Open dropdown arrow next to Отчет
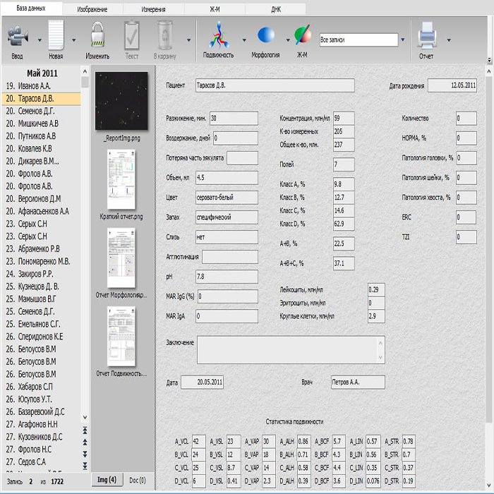 pyautogui.click(x=449, y=40)
